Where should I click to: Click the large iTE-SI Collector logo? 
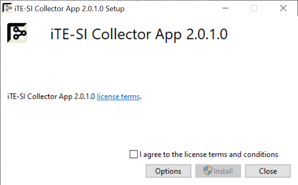(17, 33)
